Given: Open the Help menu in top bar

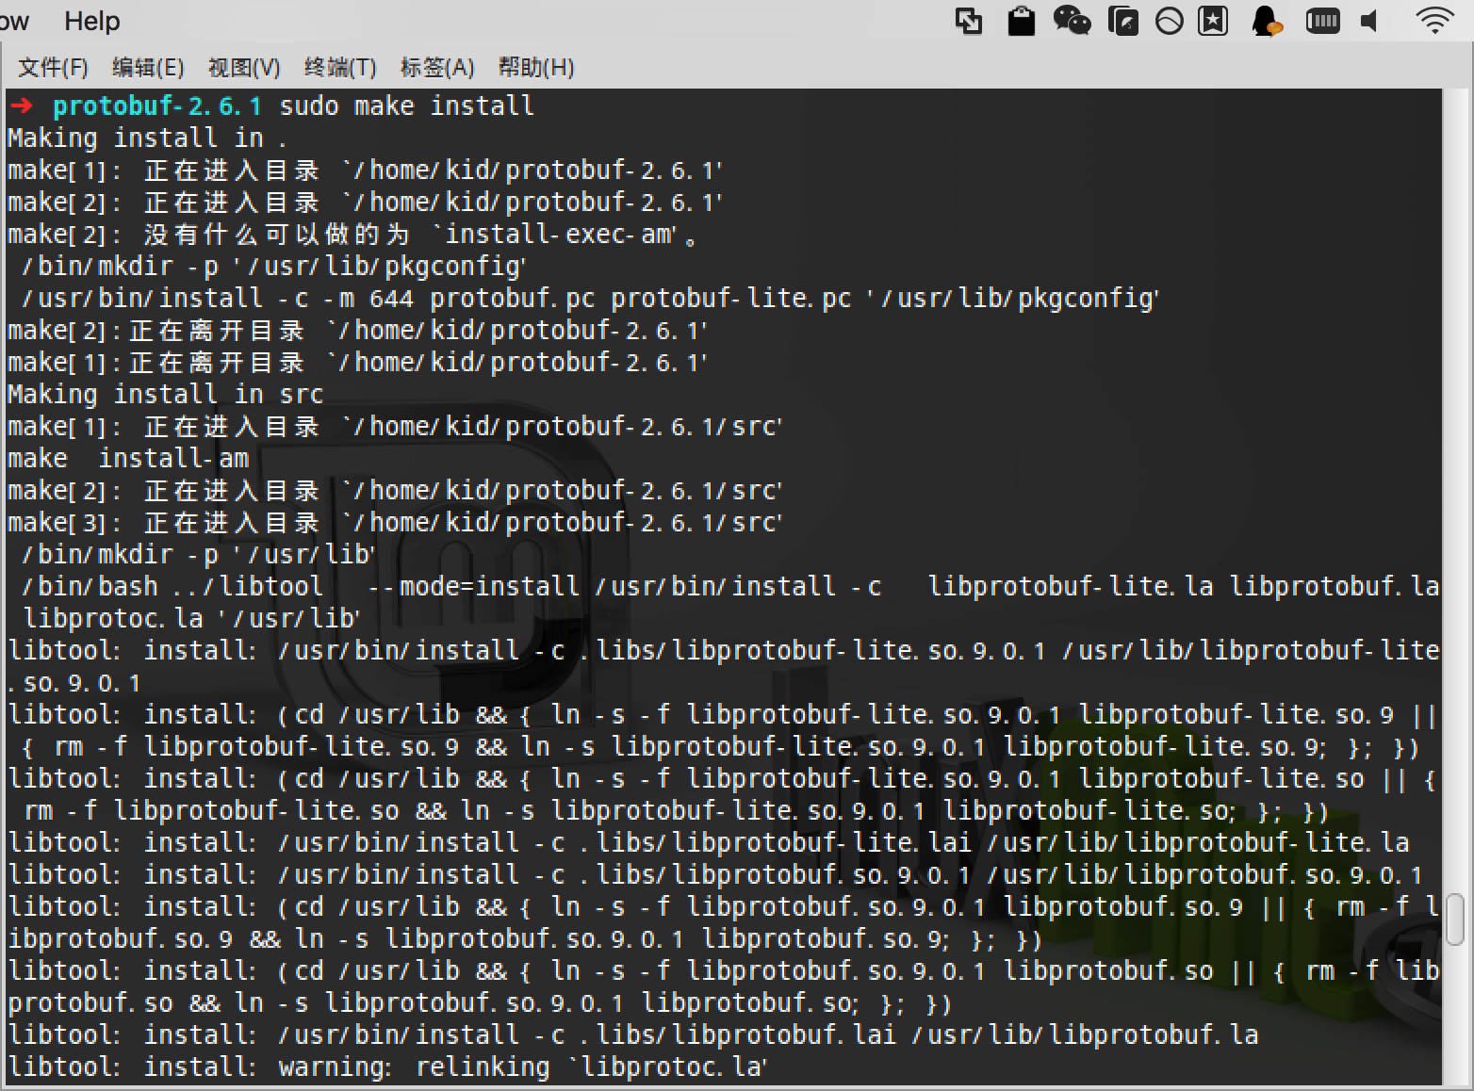Looking at the screenshot, I should point(91,21).
